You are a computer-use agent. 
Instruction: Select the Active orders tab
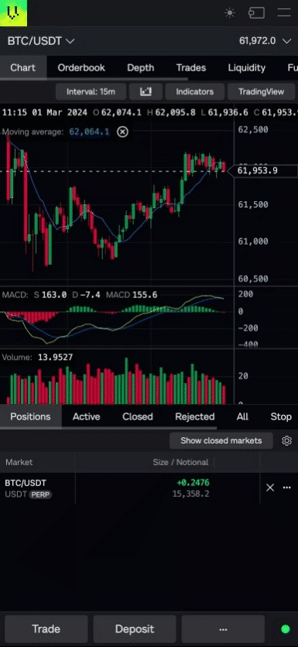click(86, 416)
